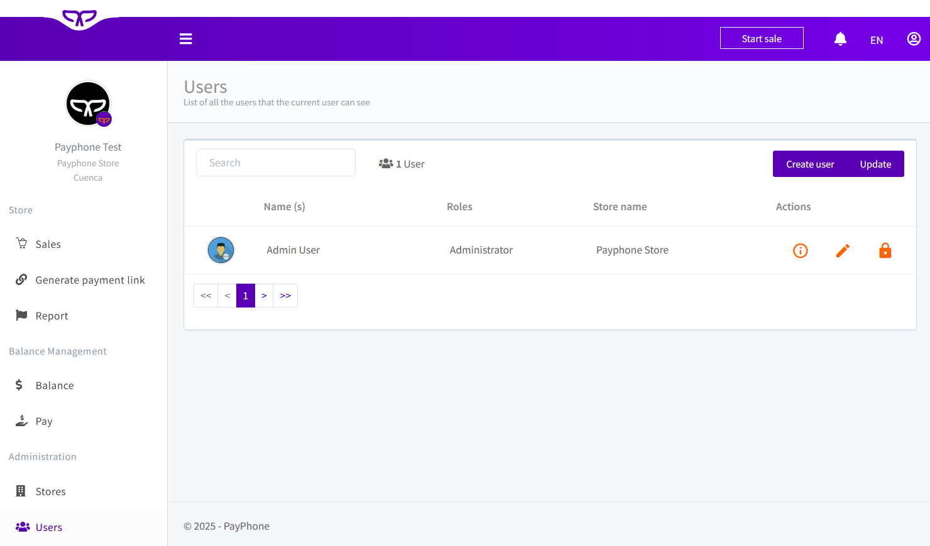Click the © 2025 - PayPhone footer text
Viewport: 930px width, 546px height.
point(226,526)
